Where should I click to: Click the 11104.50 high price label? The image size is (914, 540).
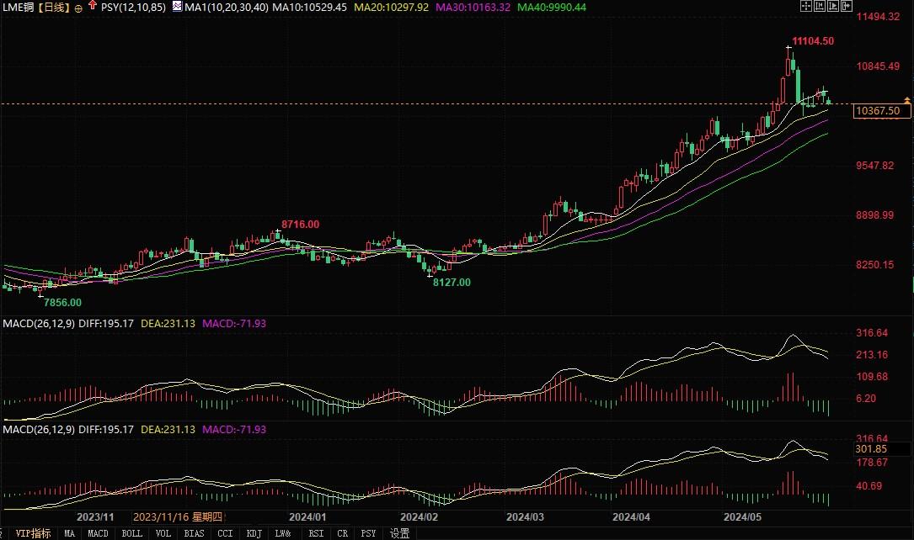813,40
